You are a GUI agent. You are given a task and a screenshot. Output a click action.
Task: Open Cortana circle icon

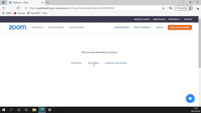pos(19,110)
